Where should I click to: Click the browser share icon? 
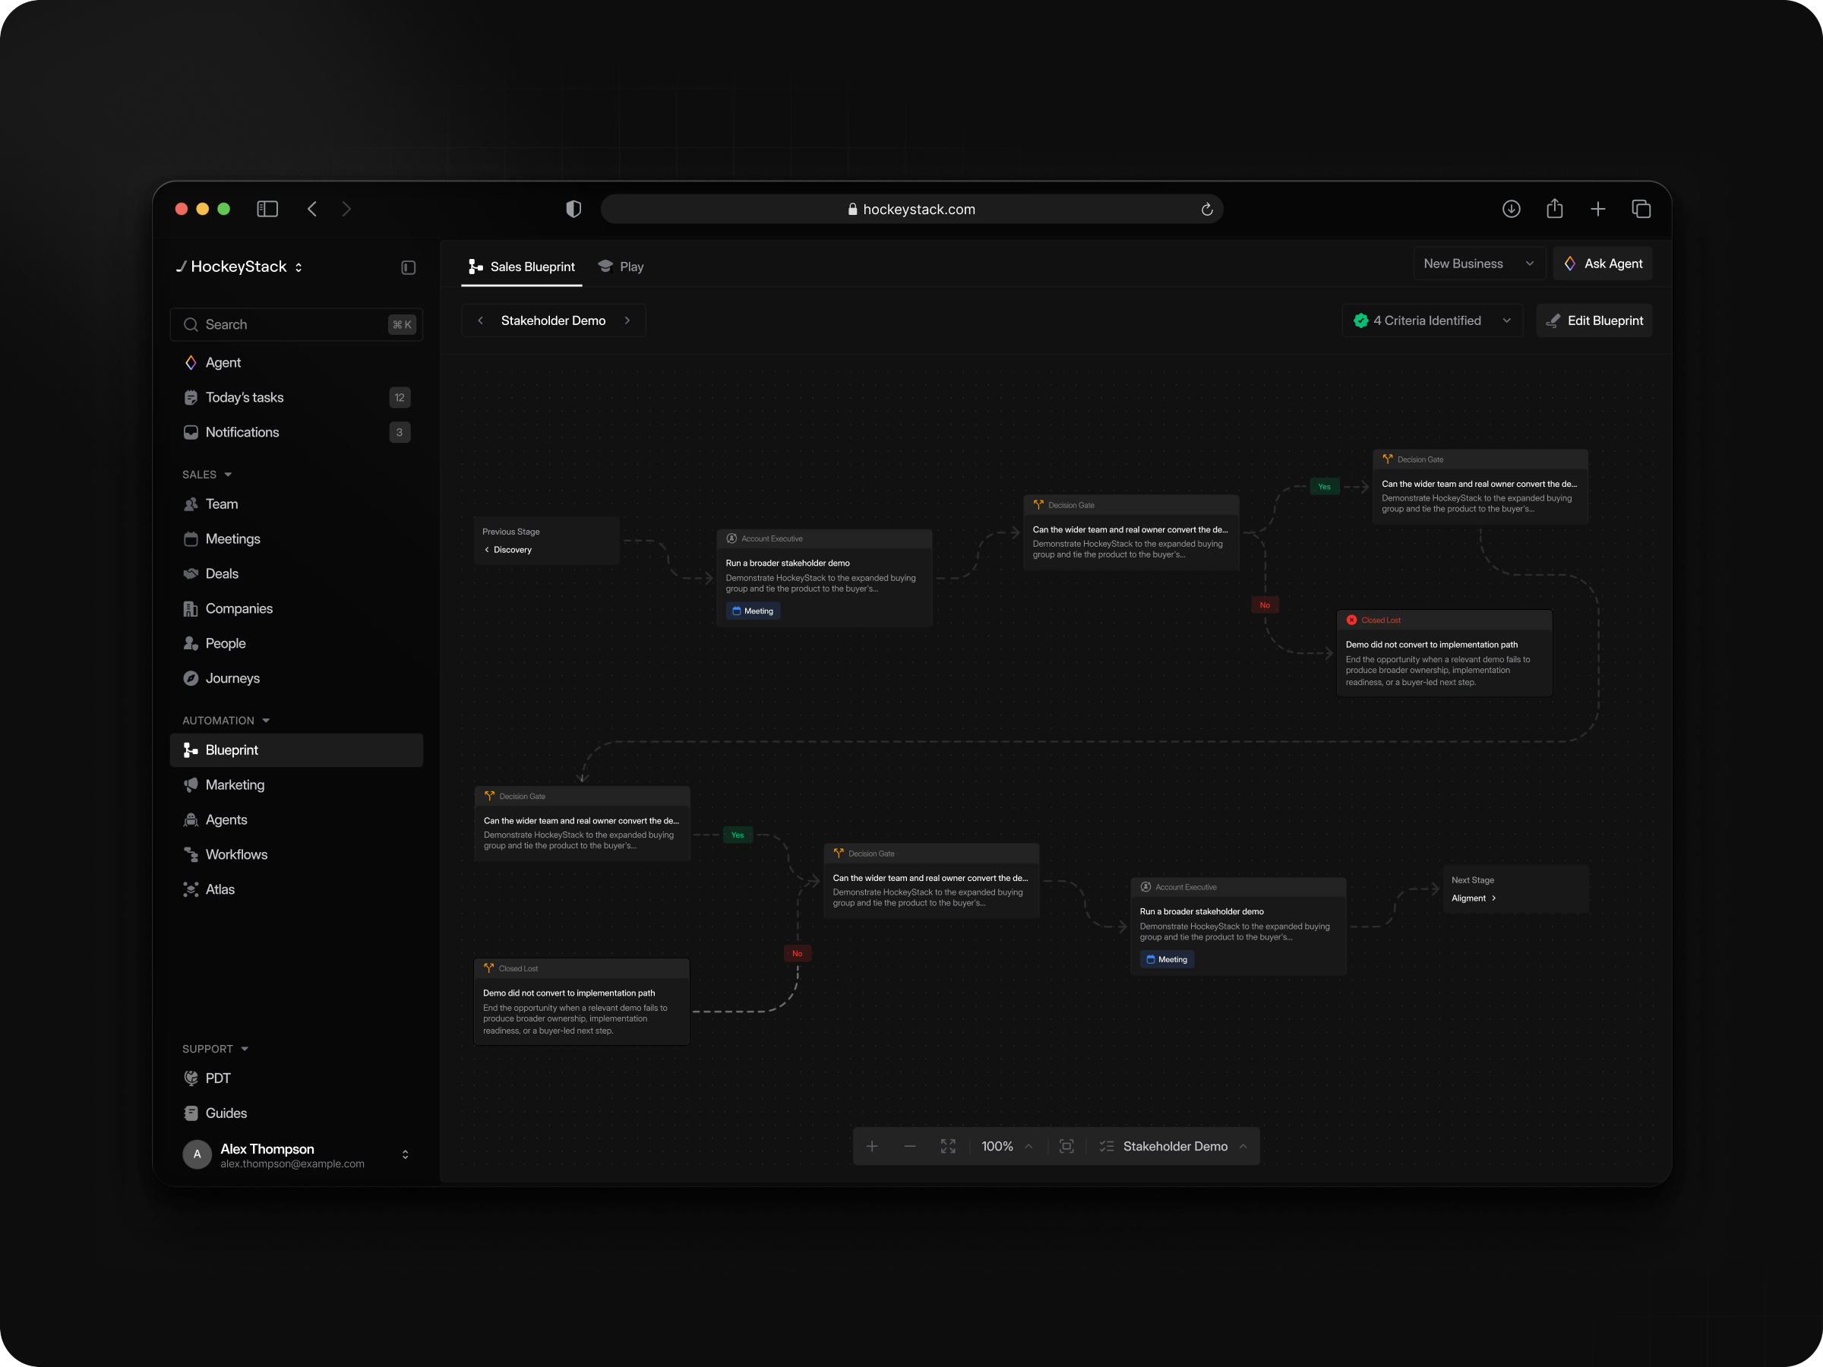1554,209
